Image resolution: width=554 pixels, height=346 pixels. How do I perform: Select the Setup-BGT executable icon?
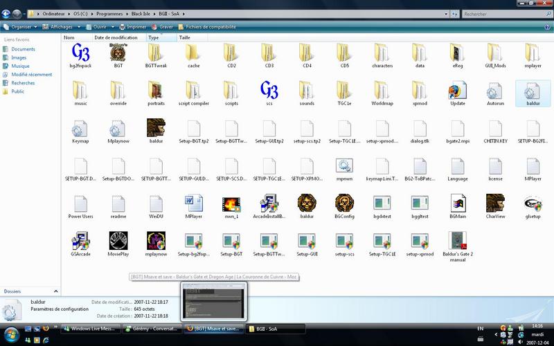(x=231, y=241)
